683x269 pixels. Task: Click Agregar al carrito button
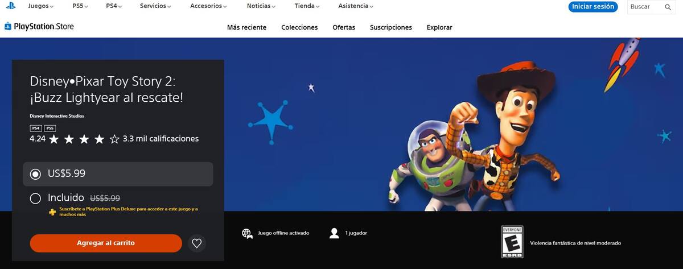[106, 243]
